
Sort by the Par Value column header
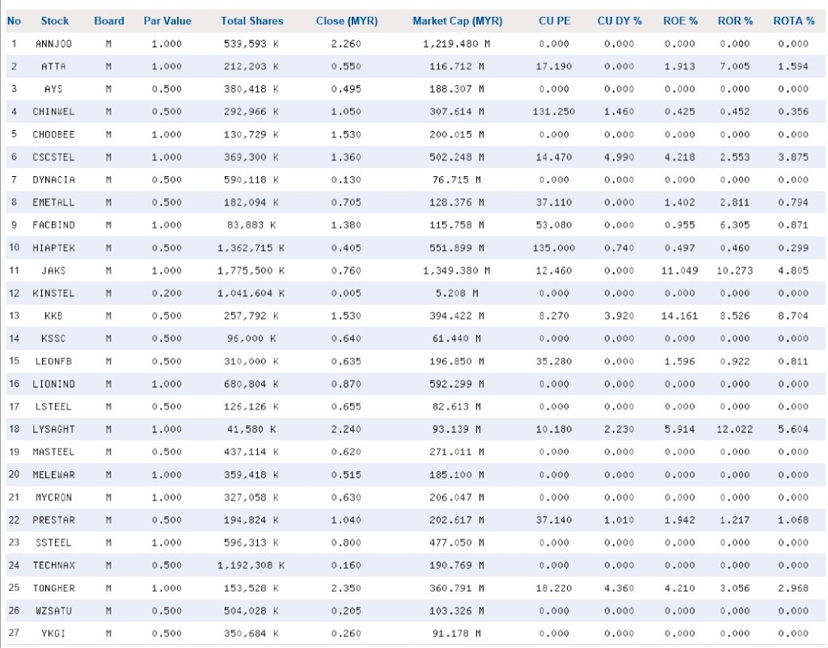pos(167,21)
